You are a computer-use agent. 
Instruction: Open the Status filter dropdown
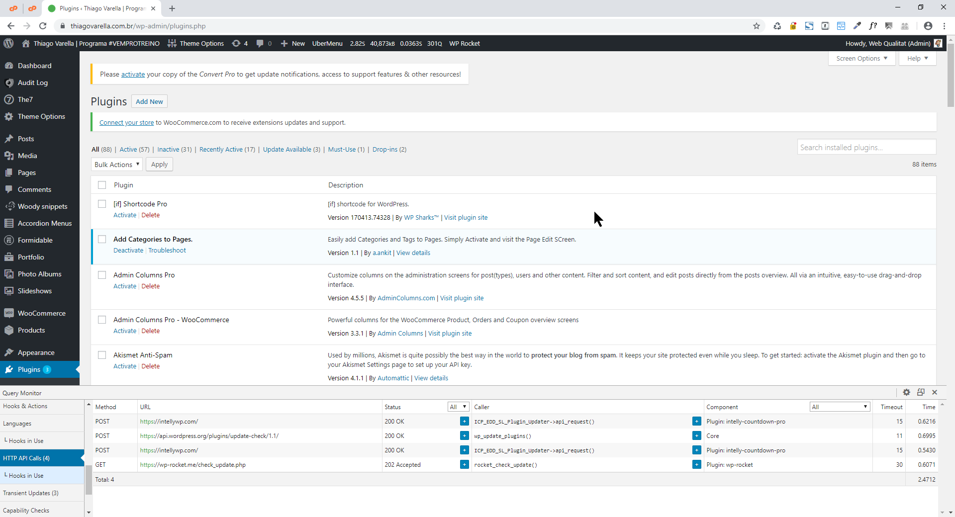tap(458, 407)
